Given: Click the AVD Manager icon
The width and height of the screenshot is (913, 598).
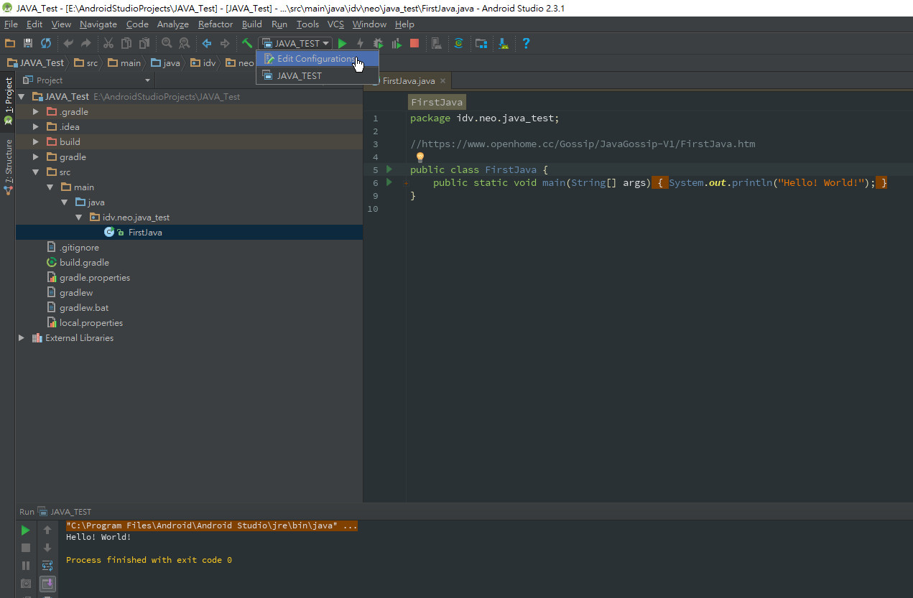Looking at the screenshot, I should [437, 44].
